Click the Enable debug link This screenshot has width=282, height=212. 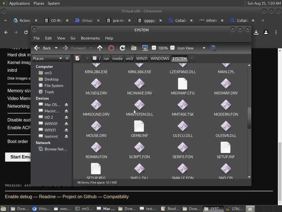point(18,197)
